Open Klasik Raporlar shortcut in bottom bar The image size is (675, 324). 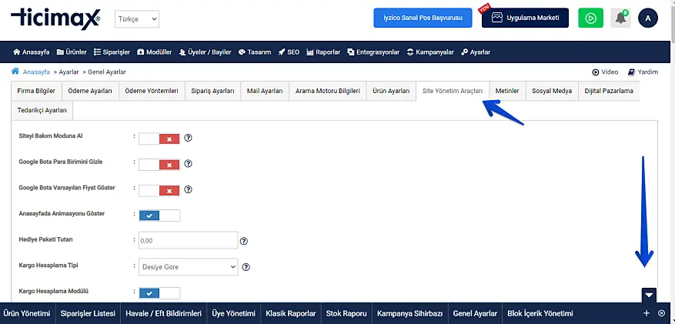(x=291, y=313)
